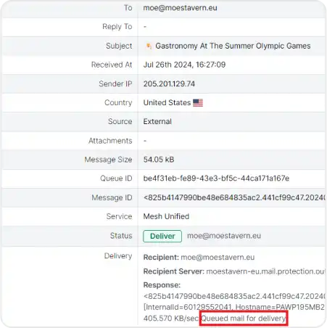This screenshot has height=328, width=327.
Task: Select sender IP 205.201.129.74
Action: tap(169, 83)
